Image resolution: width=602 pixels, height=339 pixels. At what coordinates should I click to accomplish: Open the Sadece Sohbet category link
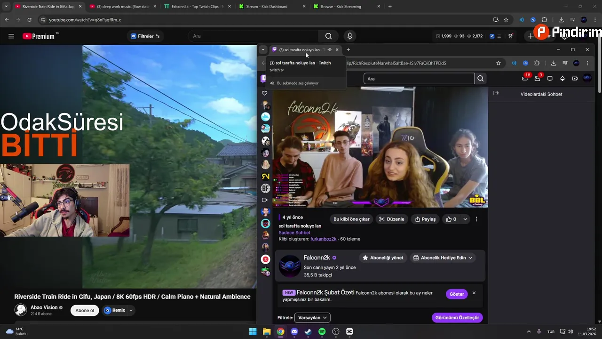click(294, 233)
